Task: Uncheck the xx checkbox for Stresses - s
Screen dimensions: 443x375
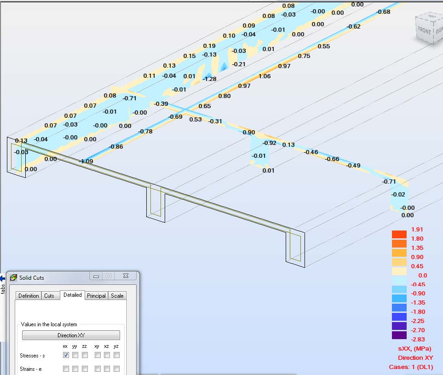Action: pyautogui.click(x=65, y=355)
